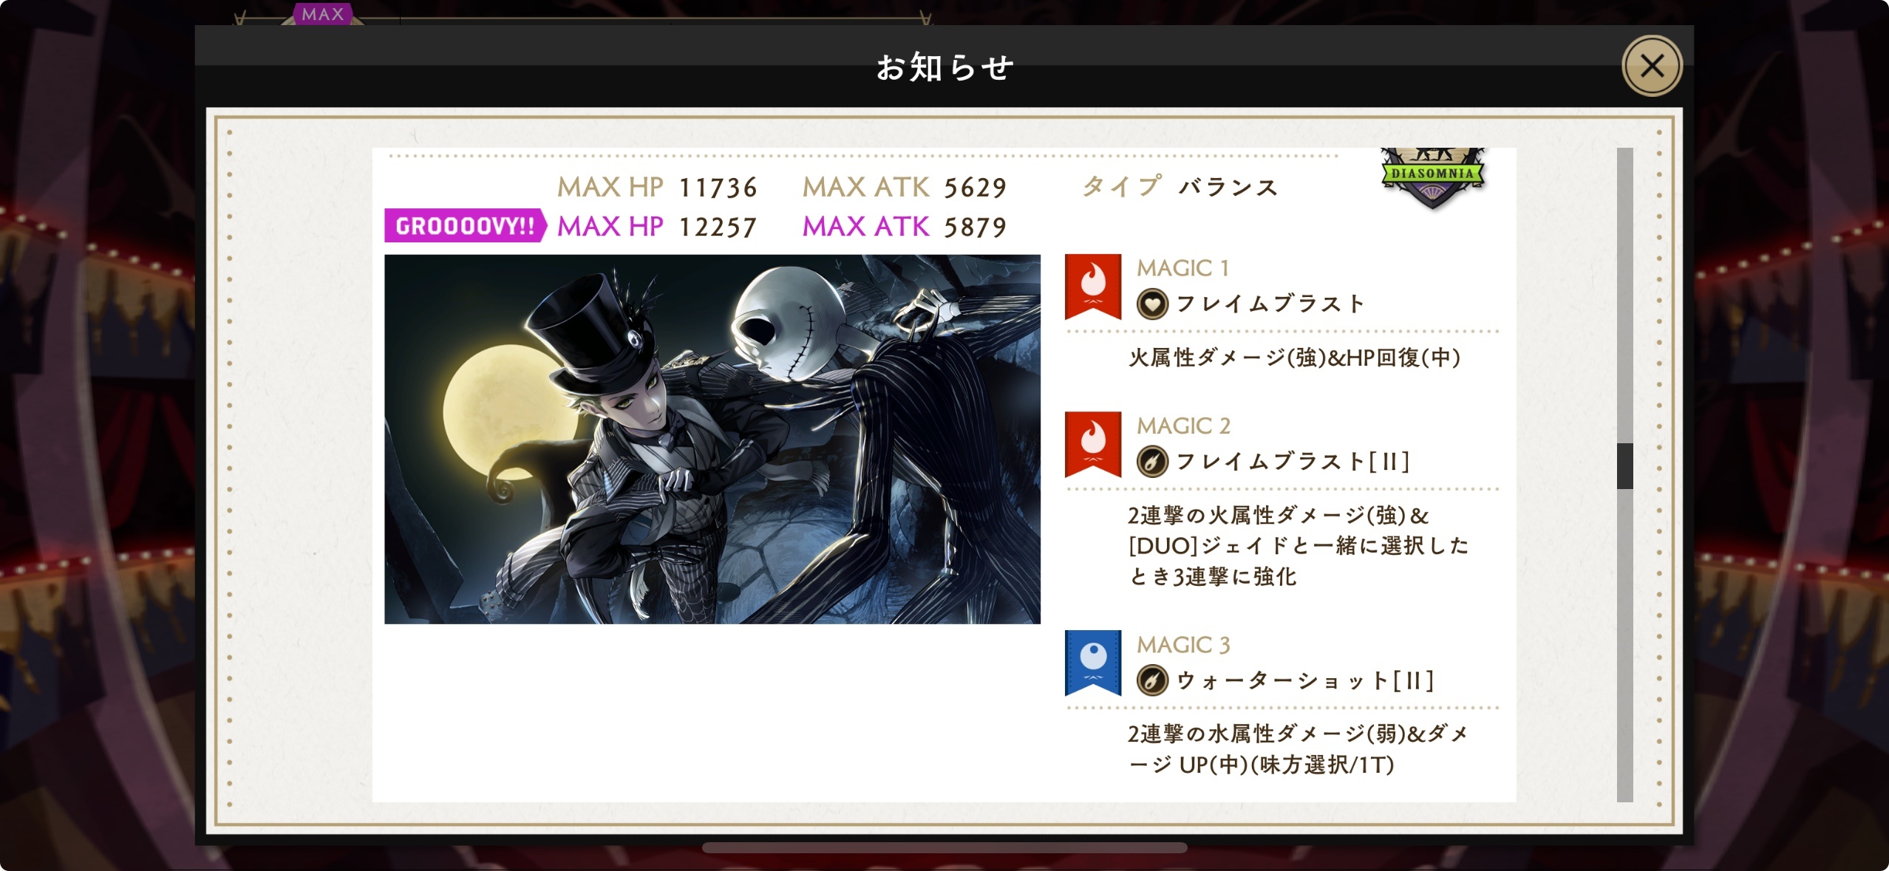Close the お知らせ notice dialog
Viewport: 1889px width, 871px height.
[x=1652, y=66]
